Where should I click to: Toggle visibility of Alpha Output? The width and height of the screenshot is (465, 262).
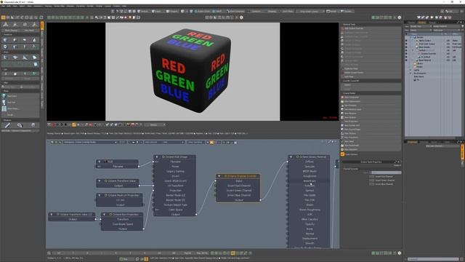coord(406,41)
